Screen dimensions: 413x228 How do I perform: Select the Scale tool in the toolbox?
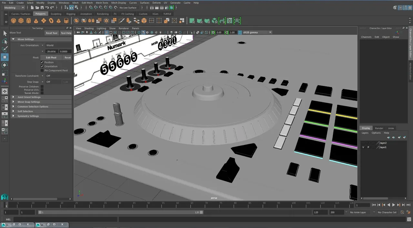click(x=5, y=73)
